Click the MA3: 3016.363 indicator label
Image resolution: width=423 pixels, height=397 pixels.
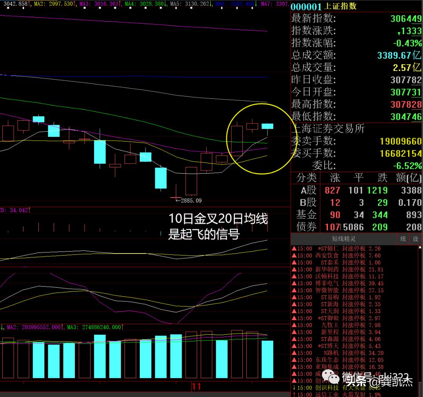[x=100, y=4]
